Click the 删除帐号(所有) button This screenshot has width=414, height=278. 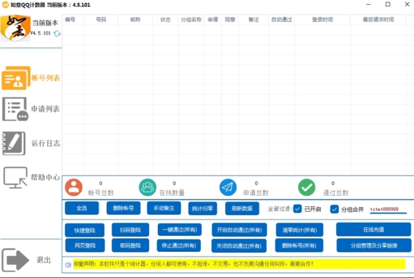point(299,246)
